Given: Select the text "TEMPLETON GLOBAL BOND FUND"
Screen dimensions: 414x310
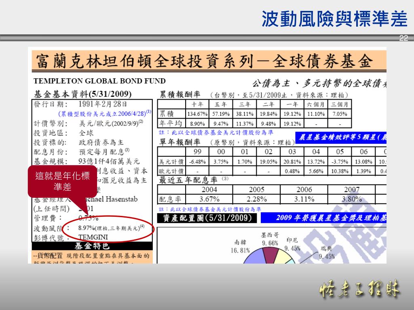Looking at the screenshot, I should [99, 81].
